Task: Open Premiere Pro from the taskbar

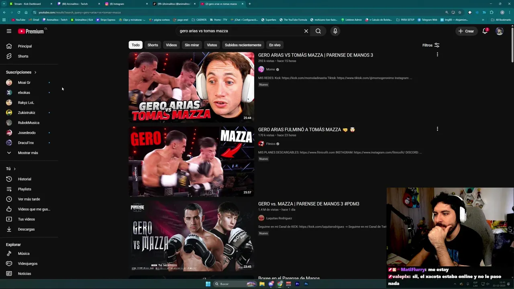Action: click(297, 284)
